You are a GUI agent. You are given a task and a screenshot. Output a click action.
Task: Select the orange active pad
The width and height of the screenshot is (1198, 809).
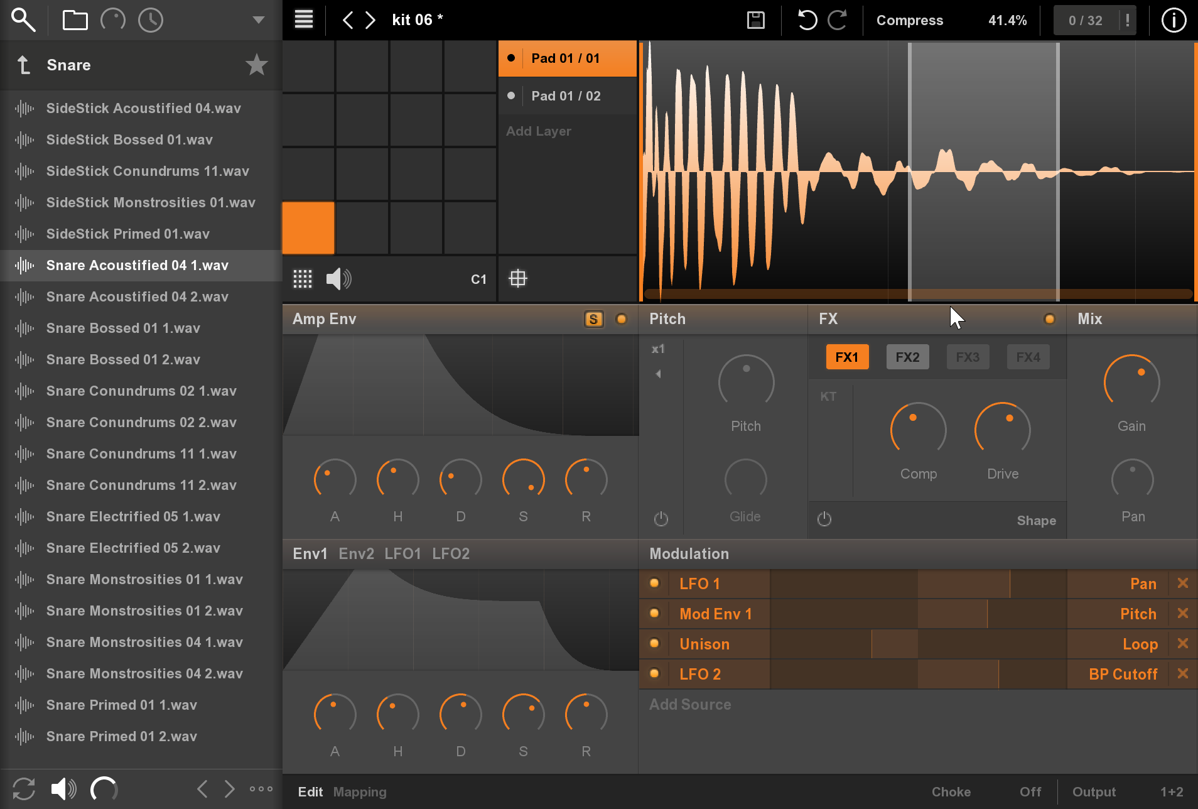click(x=308, y=228)
